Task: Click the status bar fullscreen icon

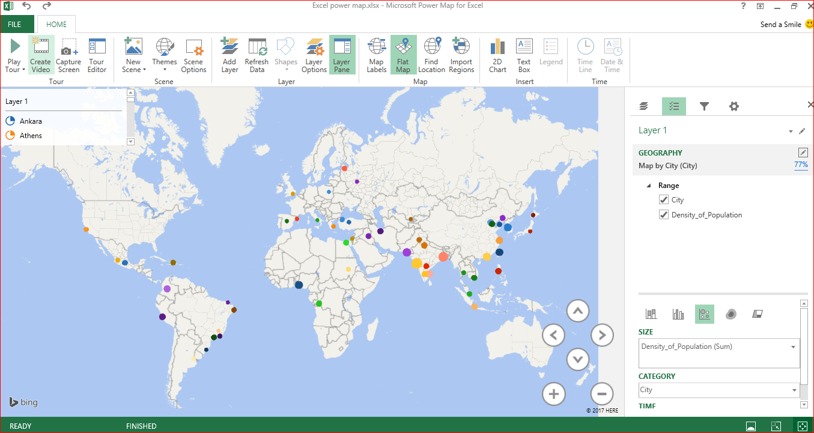Action: tap(802, 426)
